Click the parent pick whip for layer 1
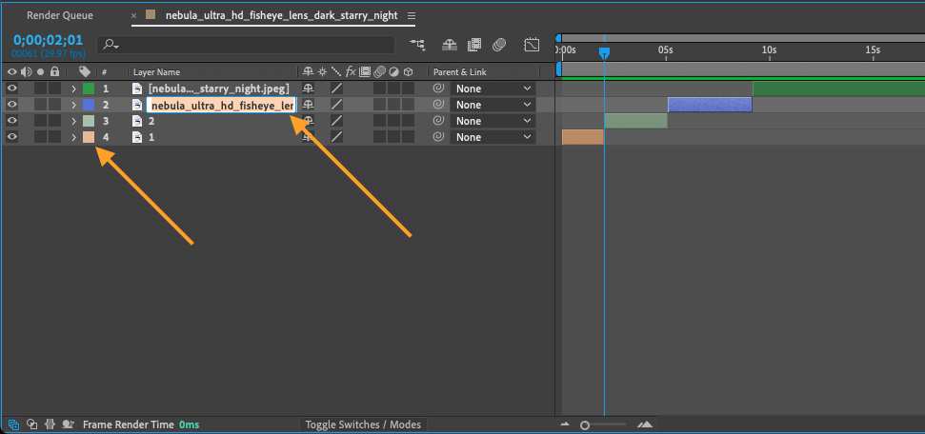The image size is (925, 434). (438, 89)
